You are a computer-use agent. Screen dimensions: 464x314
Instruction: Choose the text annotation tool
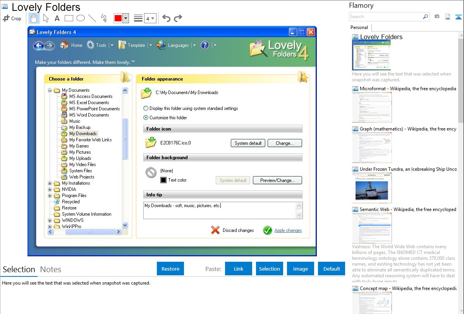[x=57, y=18]
